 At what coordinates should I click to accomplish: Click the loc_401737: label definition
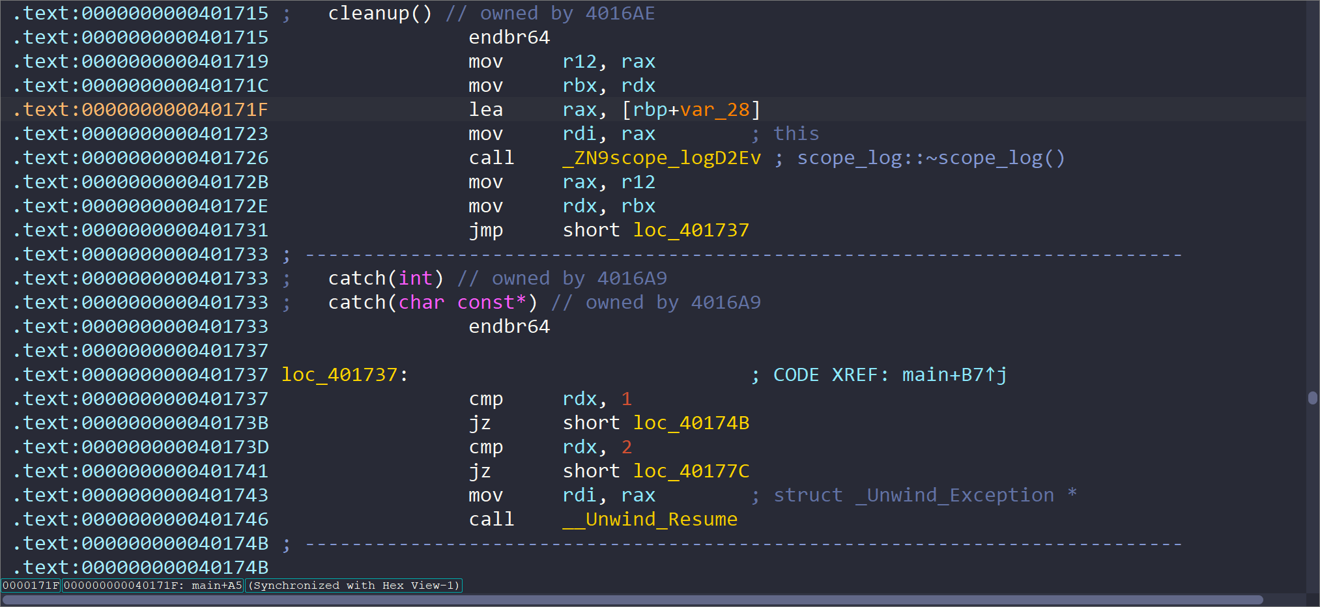pyautogui.click(x=345, y=374)
